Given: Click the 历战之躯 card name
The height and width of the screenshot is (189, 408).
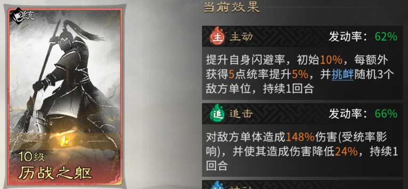Looking at the screenshot, I should 55,173.
